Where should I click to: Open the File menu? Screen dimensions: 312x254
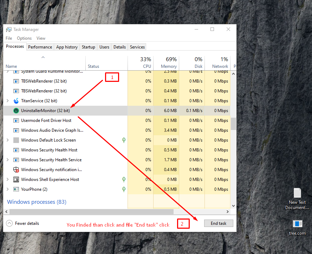[9, 38]
